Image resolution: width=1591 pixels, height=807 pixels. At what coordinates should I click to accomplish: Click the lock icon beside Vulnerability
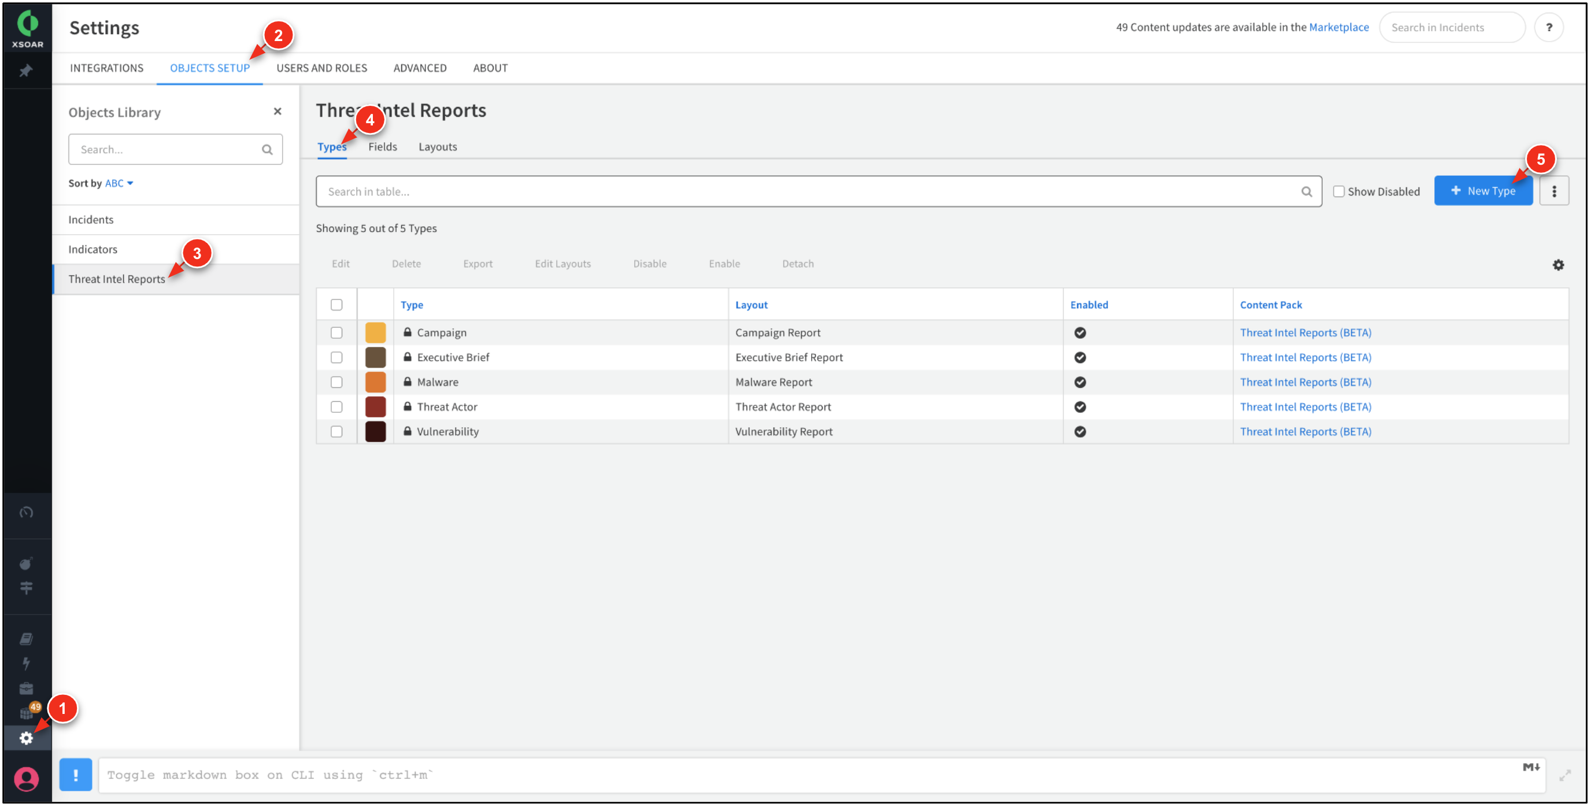[408, 431]
